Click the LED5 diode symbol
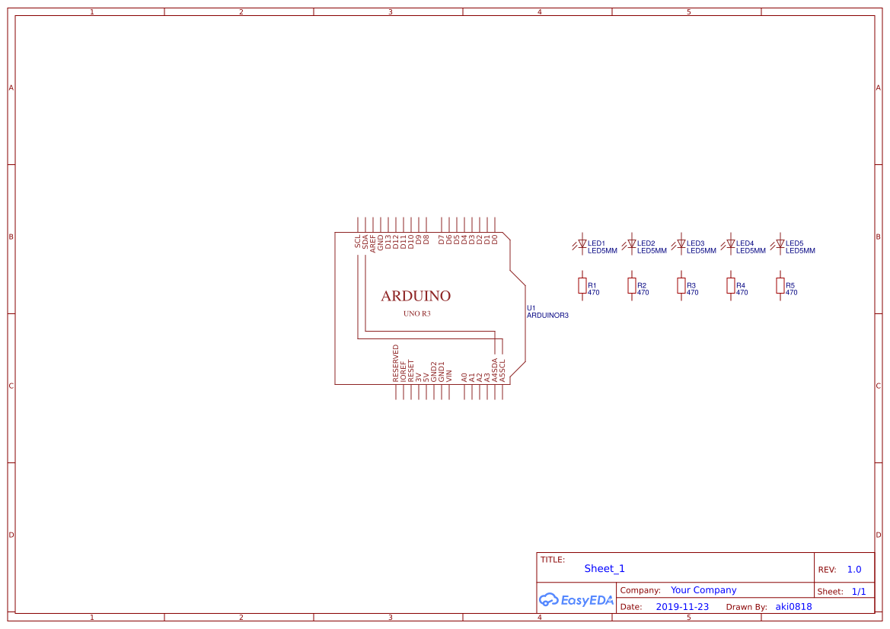The height and width of the screenshot is (629, 890). [780, 245]
